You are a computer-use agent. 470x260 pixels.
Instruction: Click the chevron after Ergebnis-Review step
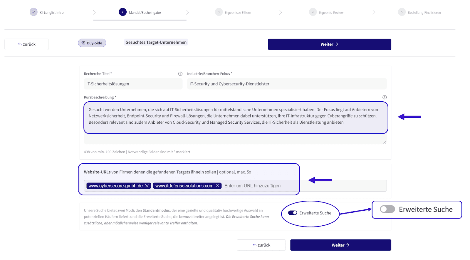click(374, 12)
